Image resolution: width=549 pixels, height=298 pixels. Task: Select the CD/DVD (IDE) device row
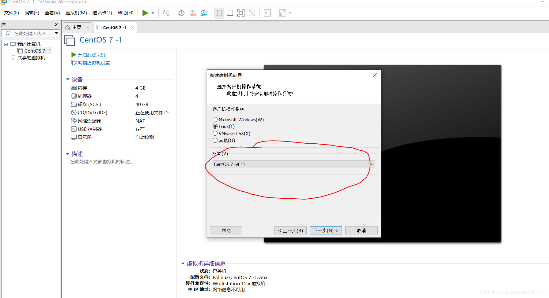click(122, 112)
